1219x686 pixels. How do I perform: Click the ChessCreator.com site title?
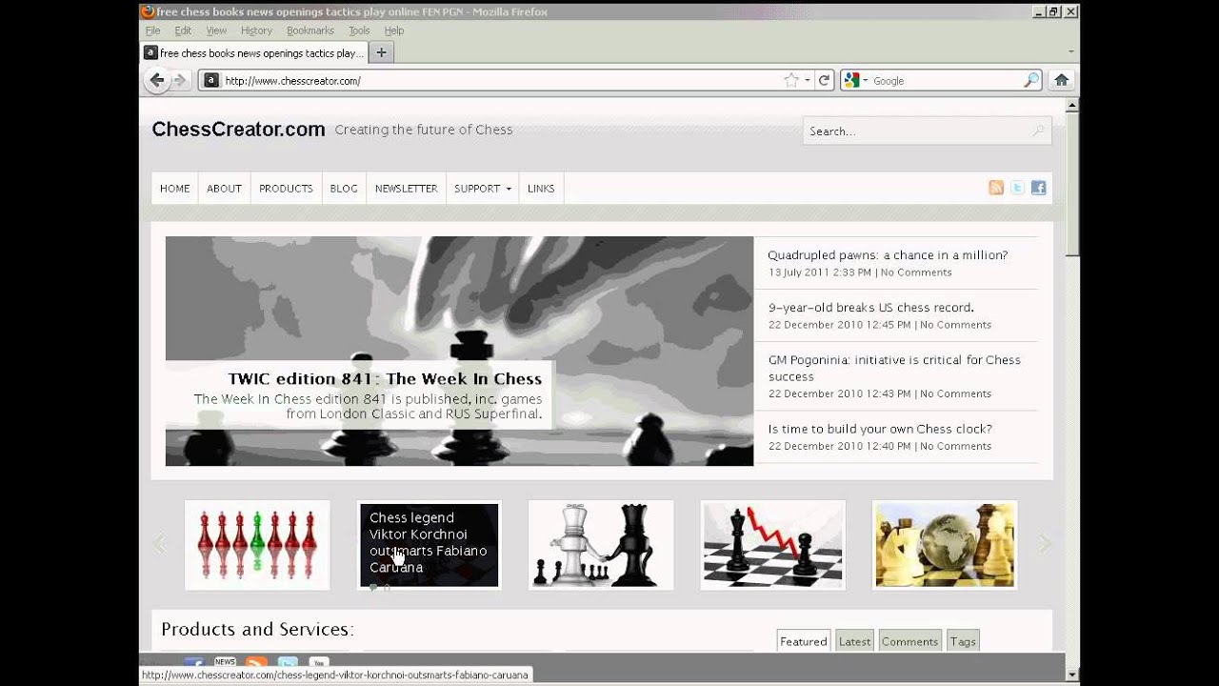pyautogui.click(x=238, y=130)
